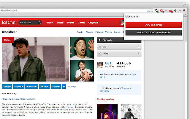Click SAVE THIS BAND button

coord(153,25)
